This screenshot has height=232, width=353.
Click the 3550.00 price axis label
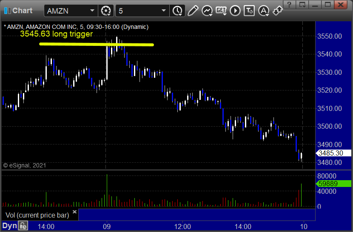coord(329,36)
